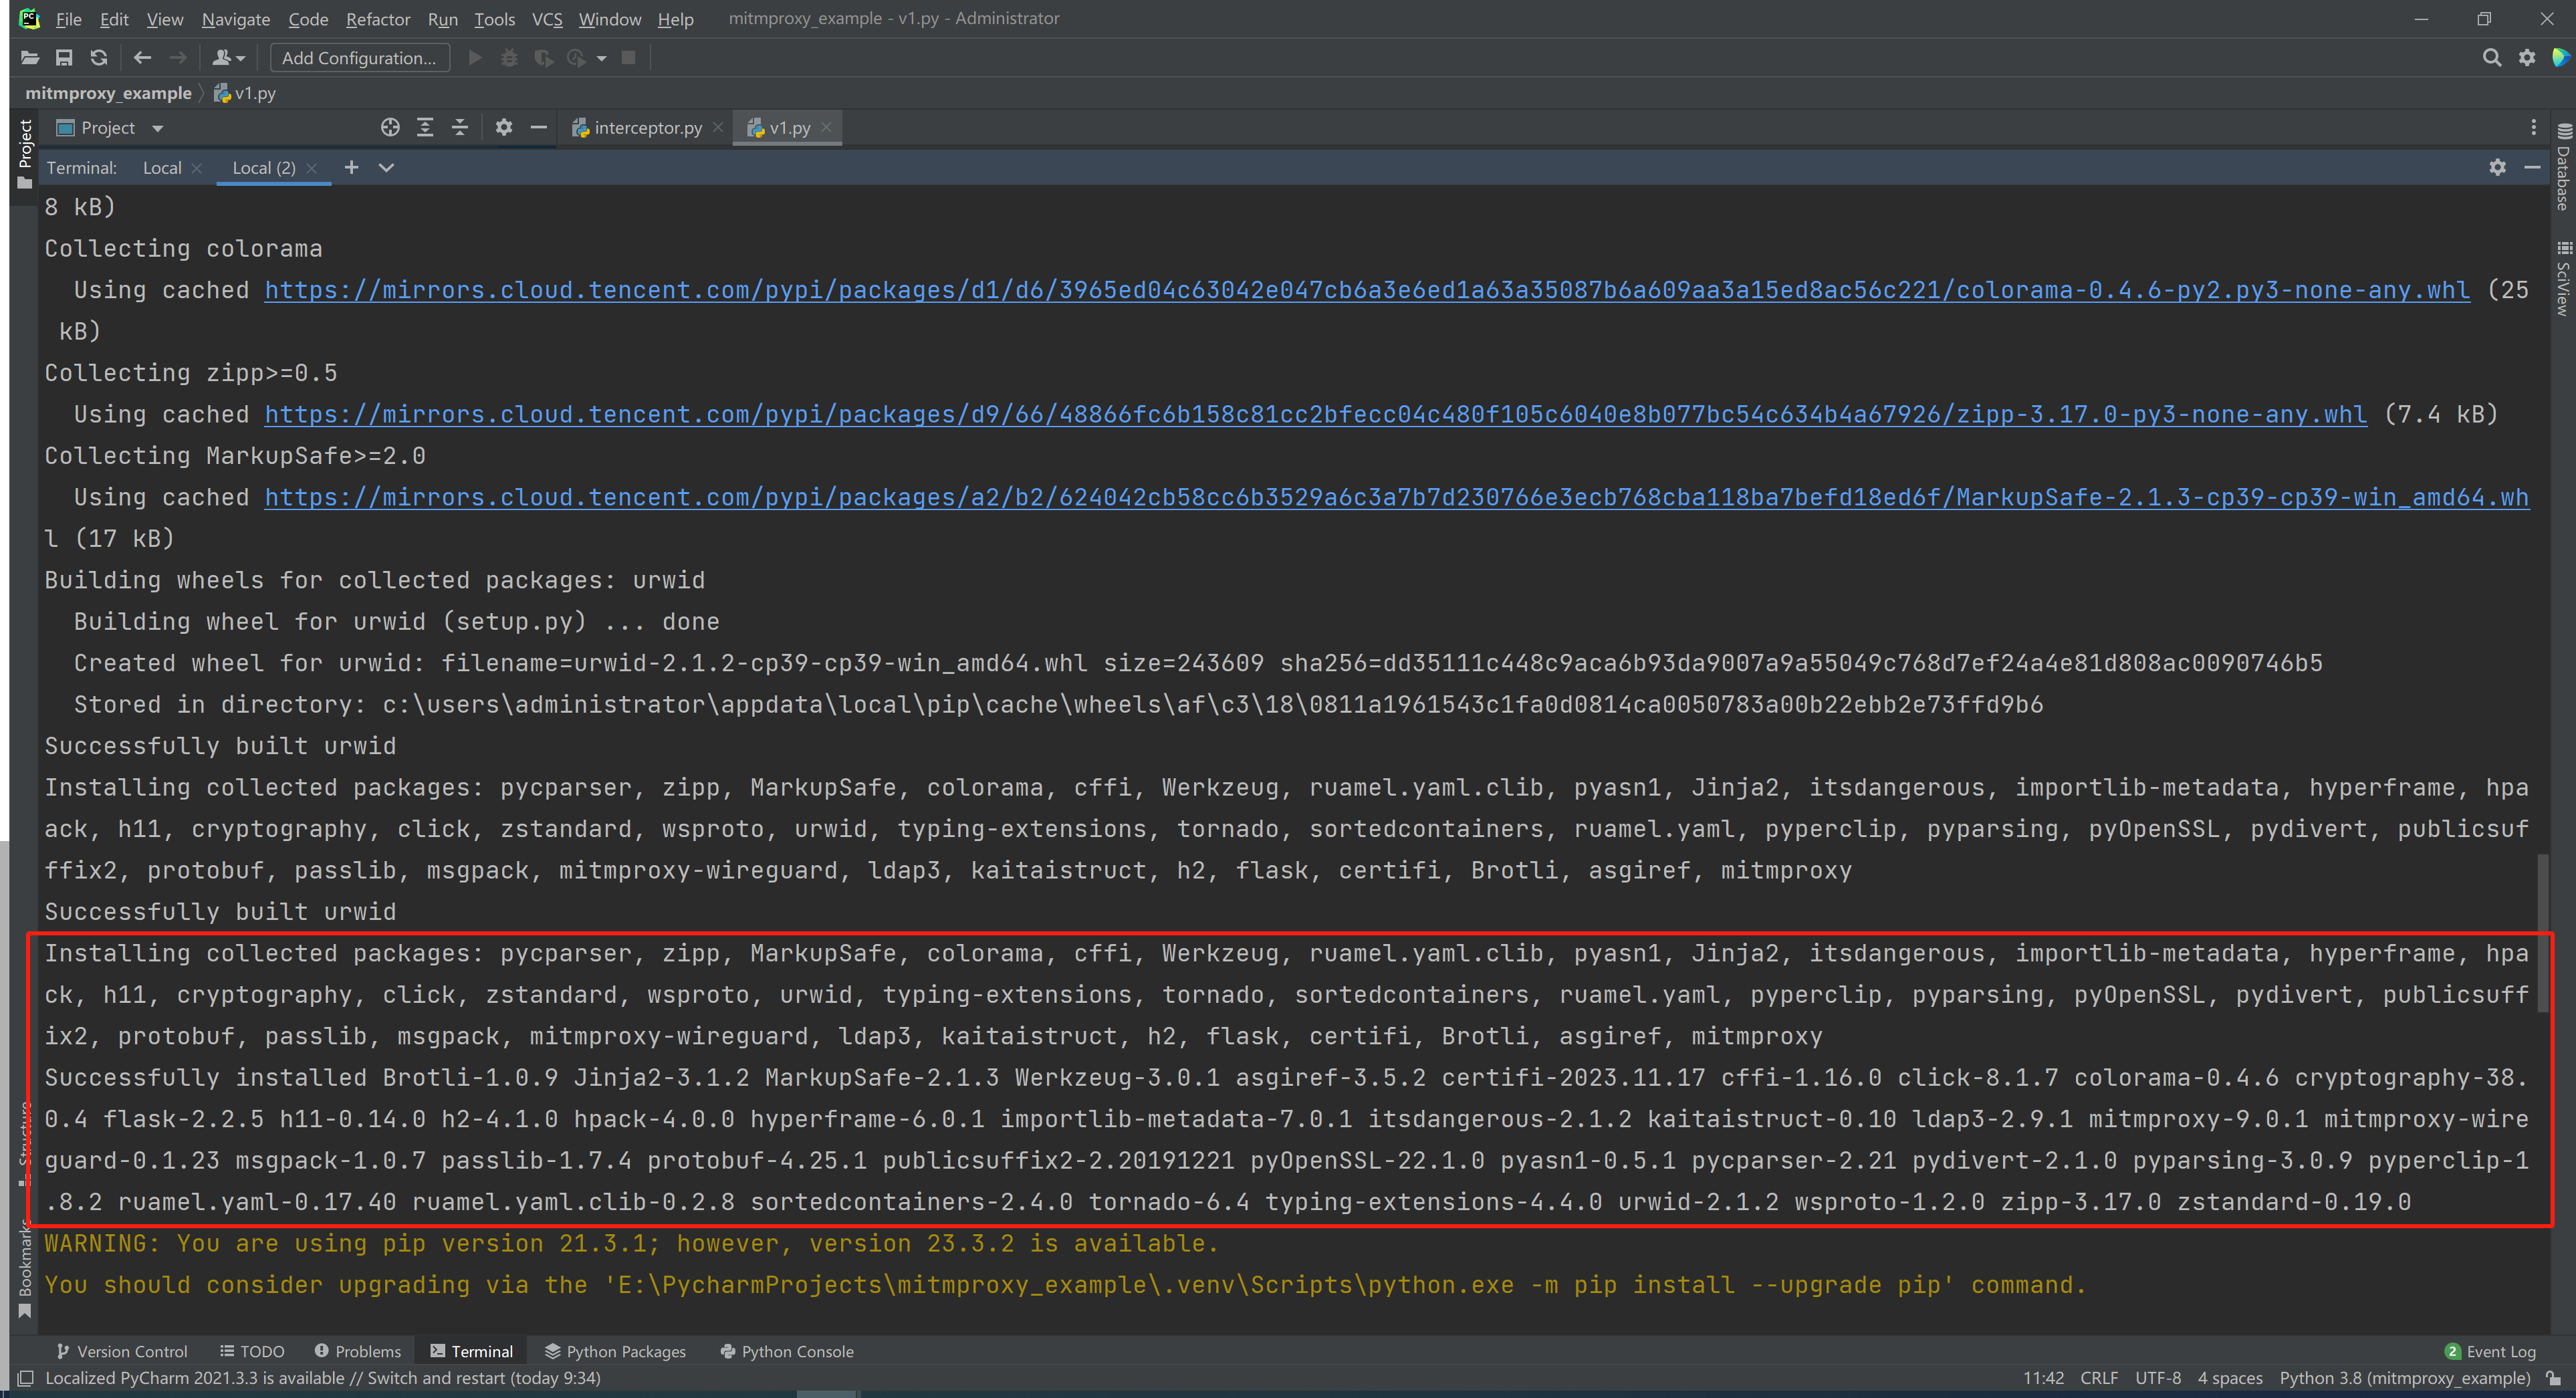Click mitmproxy_example breadcrumb
Viewport: 2576px width, 1398px height.
point(108,93)
